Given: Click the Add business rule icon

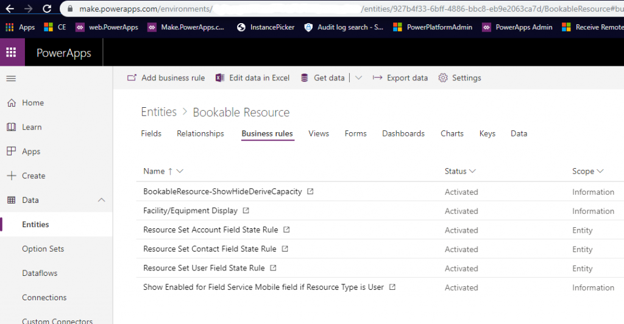Looking at the screenshot, I should [132, 77].
